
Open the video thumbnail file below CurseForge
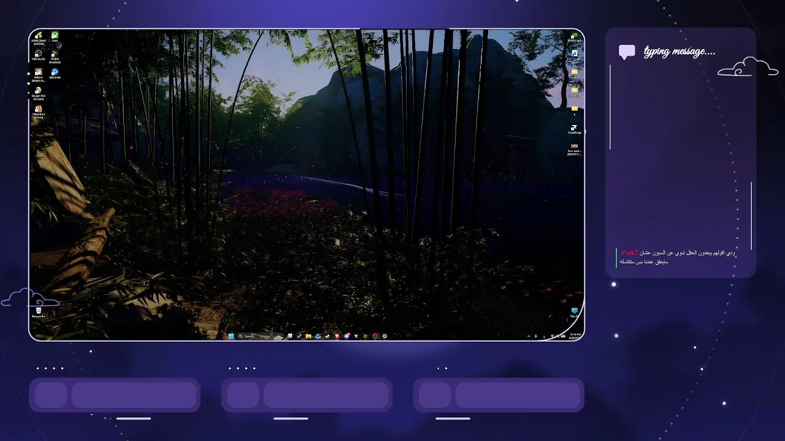point(575,149)
